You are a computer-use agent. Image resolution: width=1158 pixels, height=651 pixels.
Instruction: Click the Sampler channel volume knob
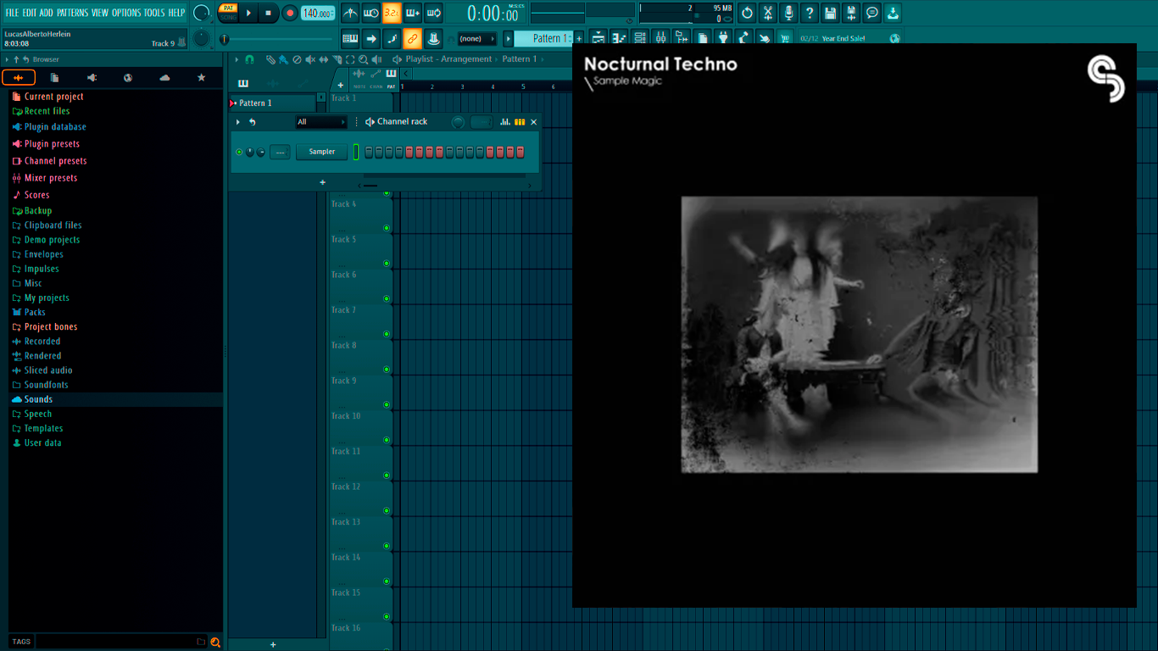click(x=260, y=152)
